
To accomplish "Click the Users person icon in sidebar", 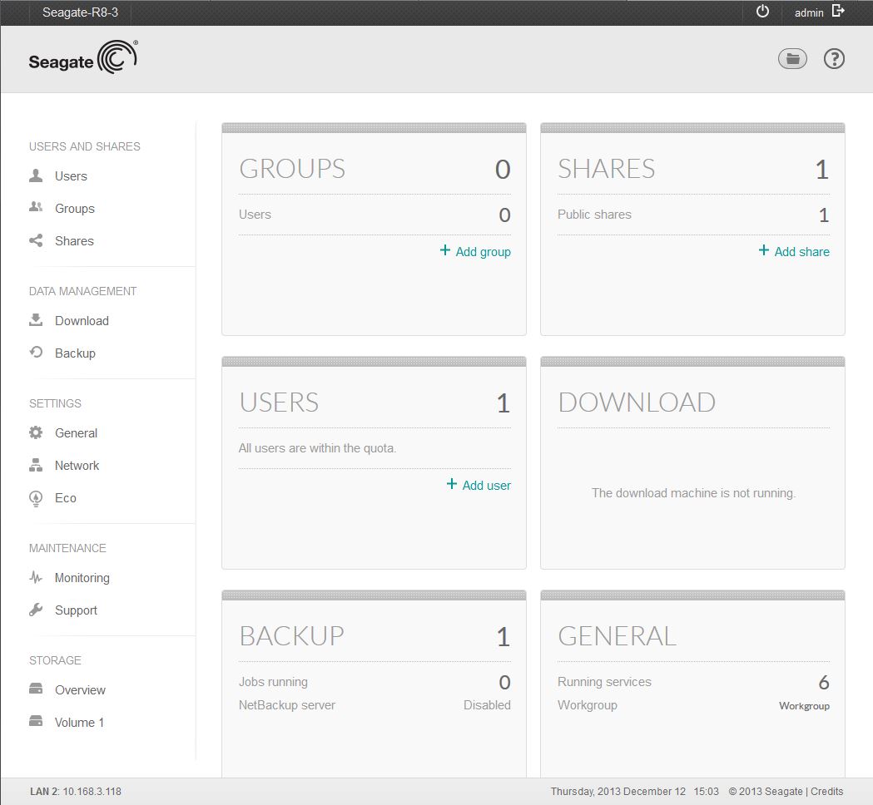I will pos(36,175).
